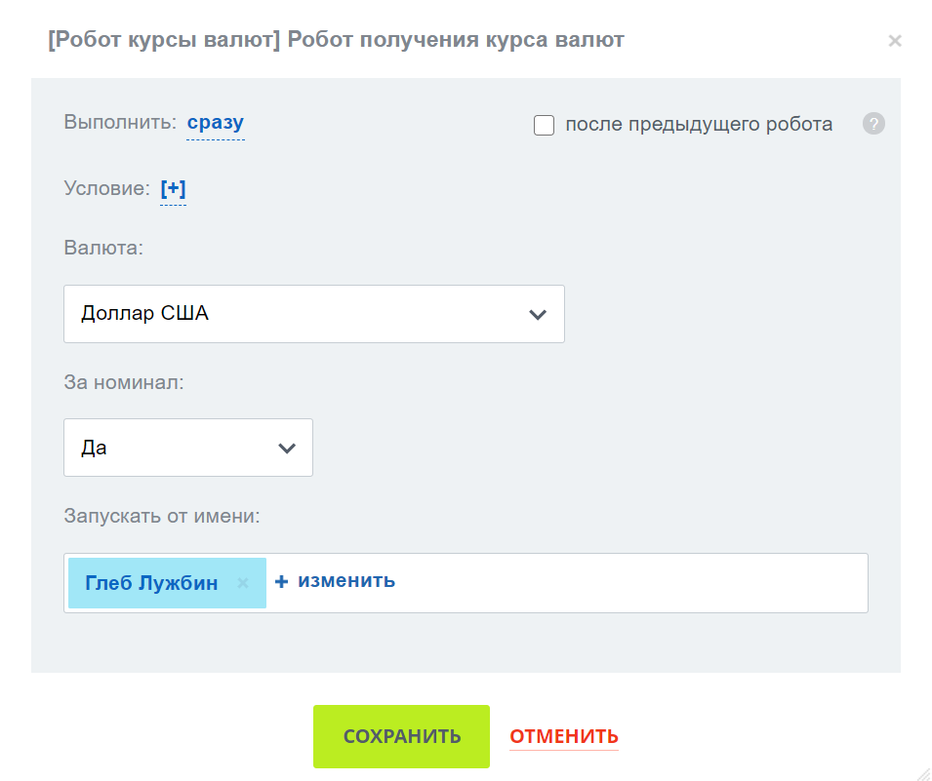Click the после предыдущего робота label text
This screenshot has width=932, height=781.
(x=699, y=125)
